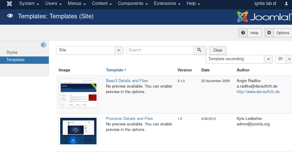
Task: Select Styles in the sidebar
Action: click(12, 52)
